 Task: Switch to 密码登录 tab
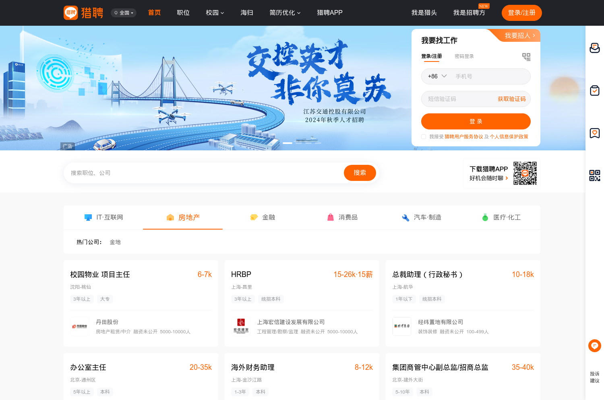[x=464, y=56]
